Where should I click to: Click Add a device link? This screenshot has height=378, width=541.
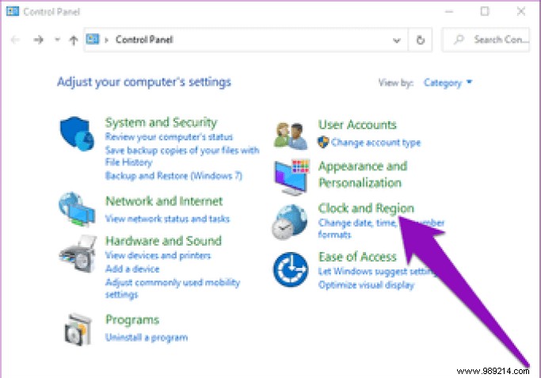pos(132,269)
